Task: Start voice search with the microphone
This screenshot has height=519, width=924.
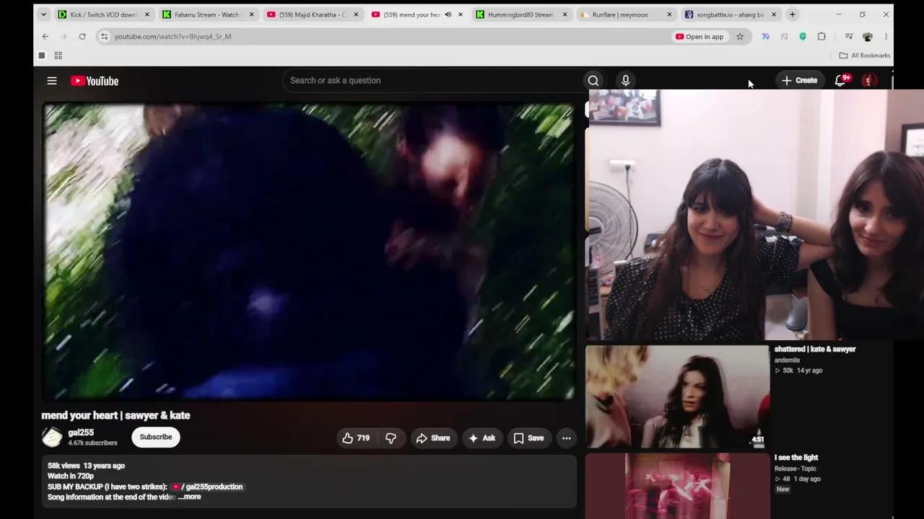Action: click(626, 81)
